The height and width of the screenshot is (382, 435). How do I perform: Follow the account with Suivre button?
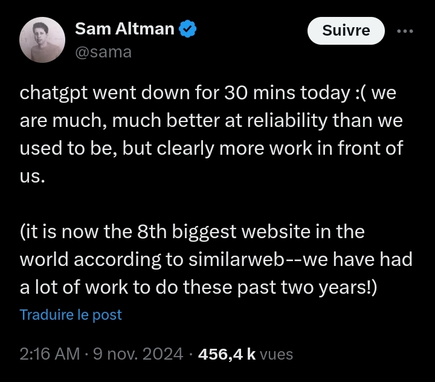(346, 31)
